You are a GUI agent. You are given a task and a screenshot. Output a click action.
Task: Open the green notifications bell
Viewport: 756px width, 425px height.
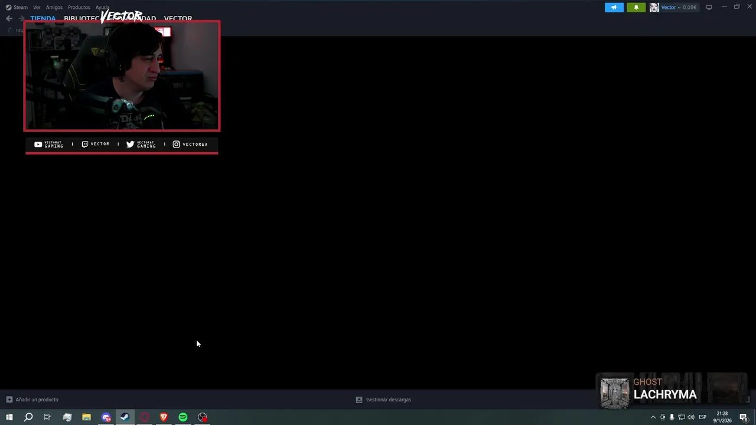pos(636,7)
